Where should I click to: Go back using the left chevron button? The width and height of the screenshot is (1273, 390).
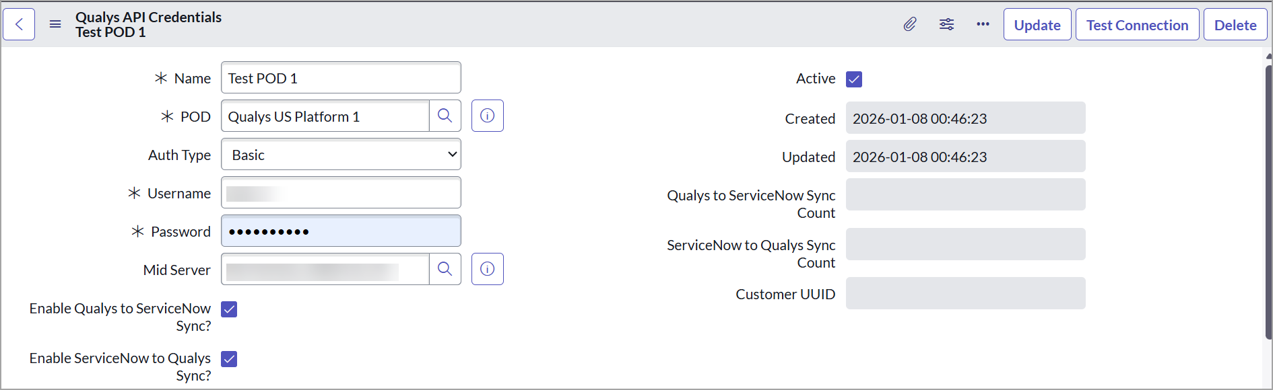[x=19, y=25]
